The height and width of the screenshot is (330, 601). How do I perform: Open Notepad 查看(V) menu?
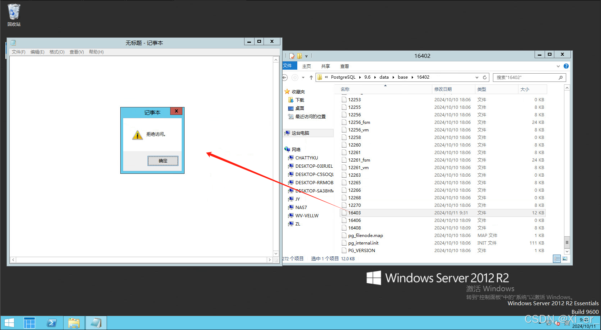click(x=77, y=52)
